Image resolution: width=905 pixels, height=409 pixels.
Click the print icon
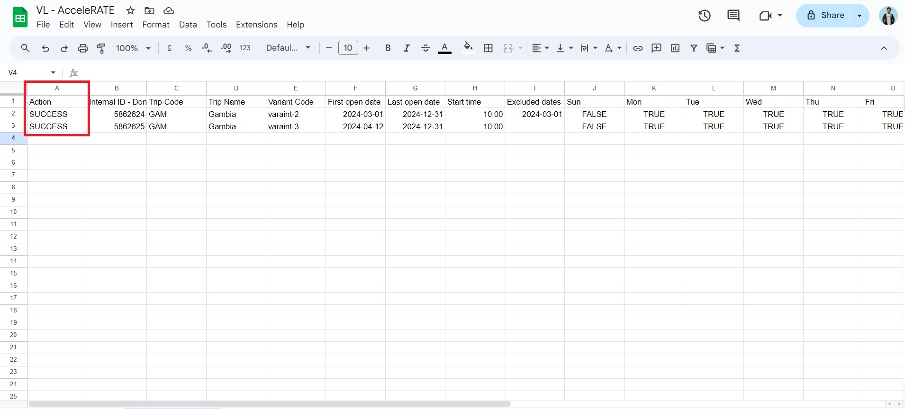[83, 48]
